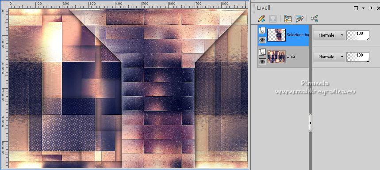Collapse panel using the vertical splitter arrow handle
Image resolution: width=380 pixels, height=170 pixels.
tap(311, 123)
